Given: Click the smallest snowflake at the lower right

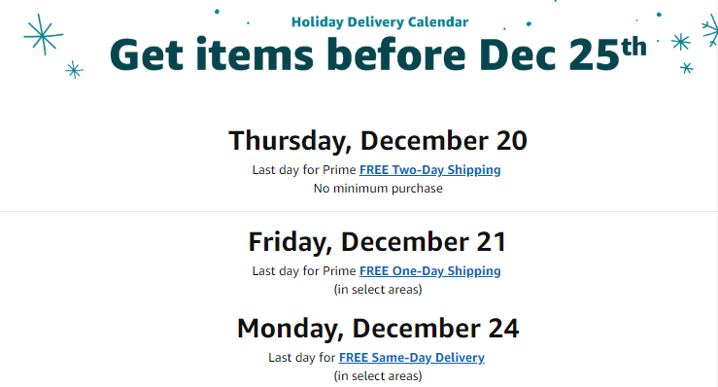Looking at the screenshot, I should (x=686, y=68).
